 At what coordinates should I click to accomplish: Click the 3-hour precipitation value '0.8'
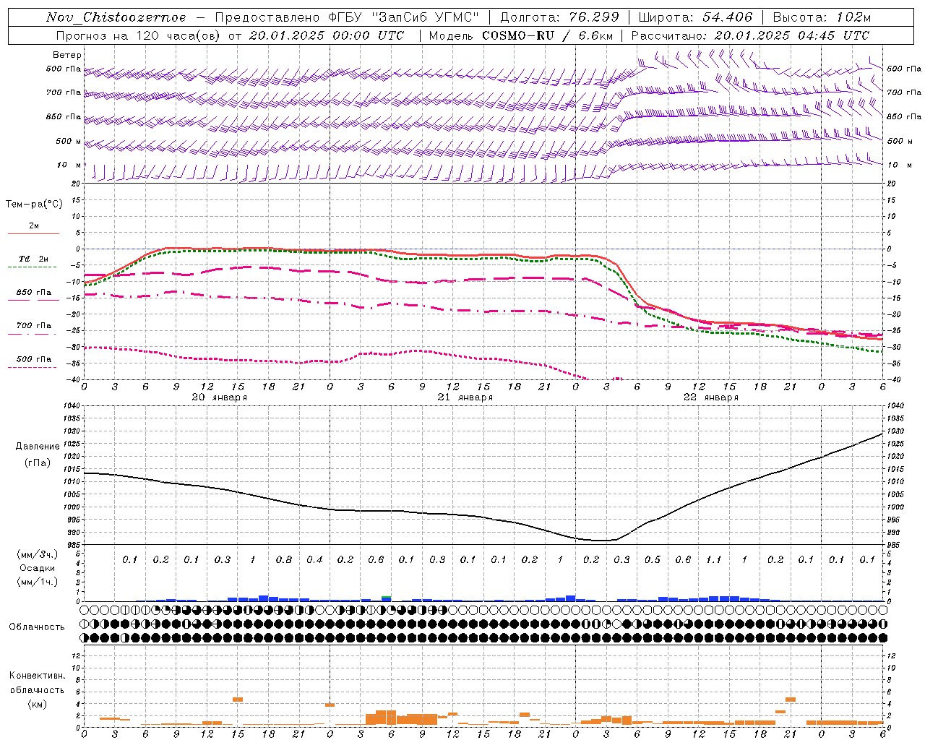pyautogui.click(x=284, y=559)
